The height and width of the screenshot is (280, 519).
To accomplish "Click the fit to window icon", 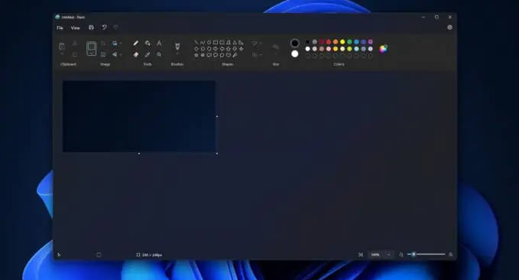I will click(361, 255).
